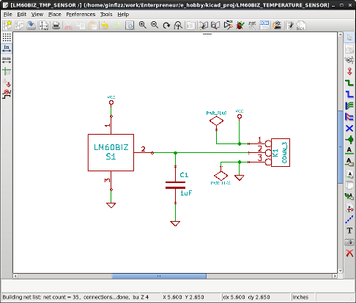Select the place power port tool
Image resolution: width=356 pixels, height=303 pixels.
tap(349, 72)
